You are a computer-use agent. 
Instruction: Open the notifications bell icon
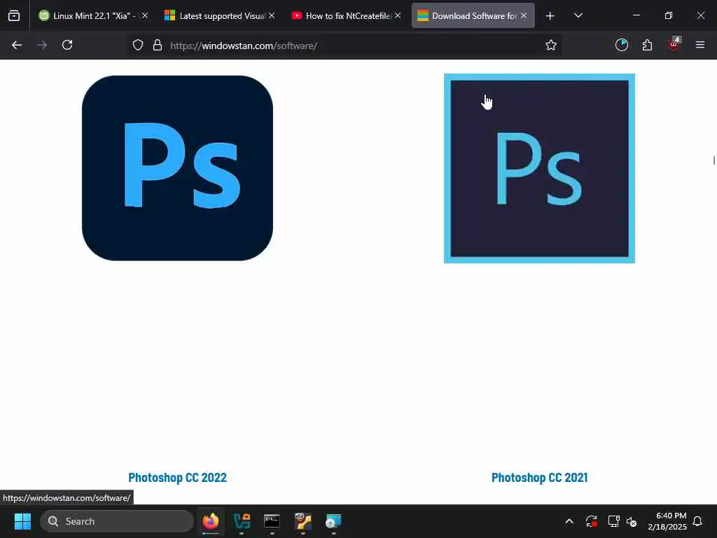(697, 521)
